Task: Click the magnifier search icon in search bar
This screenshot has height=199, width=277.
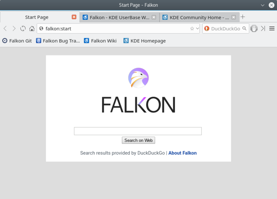Action: 244,28
